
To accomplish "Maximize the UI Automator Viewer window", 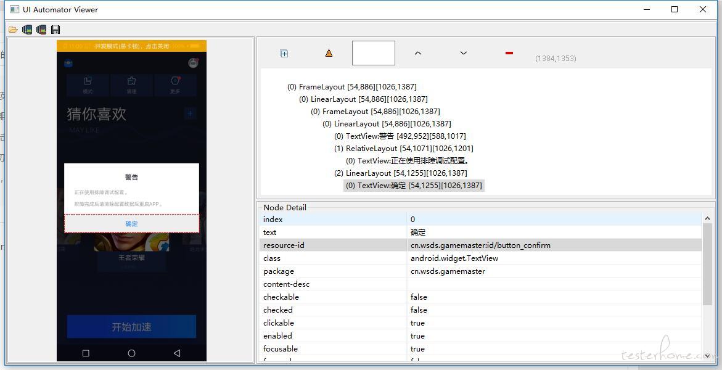I will click(675, 9).
